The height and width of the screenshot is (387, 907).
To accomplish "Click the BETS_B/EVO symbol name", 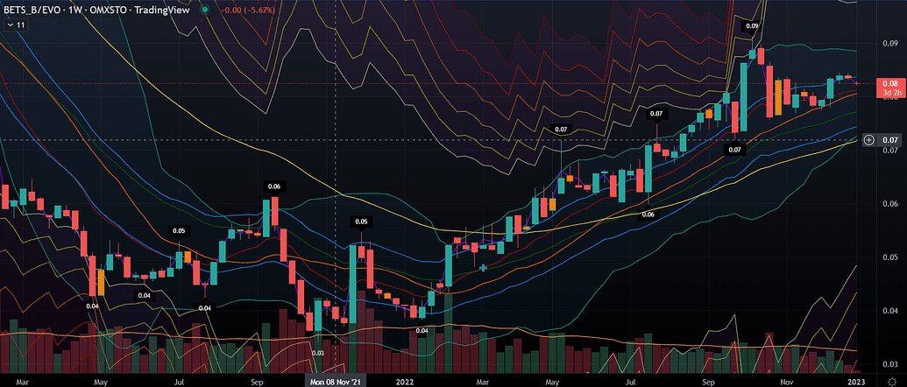I will pos(36,11).
